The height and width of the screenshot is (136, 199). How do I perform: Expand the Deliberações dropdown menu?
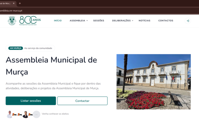[x=122, y=21]
